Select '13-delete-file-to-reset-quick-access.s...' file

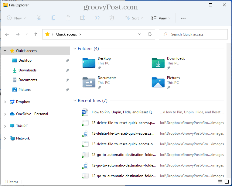(153, 134)
